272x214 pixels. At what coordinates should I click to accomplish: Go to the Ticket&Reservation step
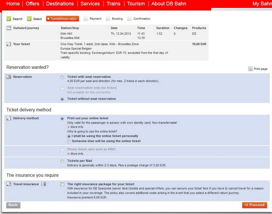coord(63,19)
